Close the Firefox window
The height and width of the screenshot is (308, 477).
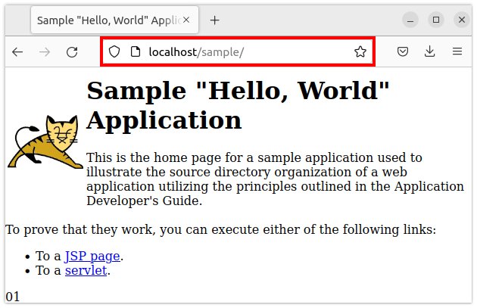tap(460, 20)
